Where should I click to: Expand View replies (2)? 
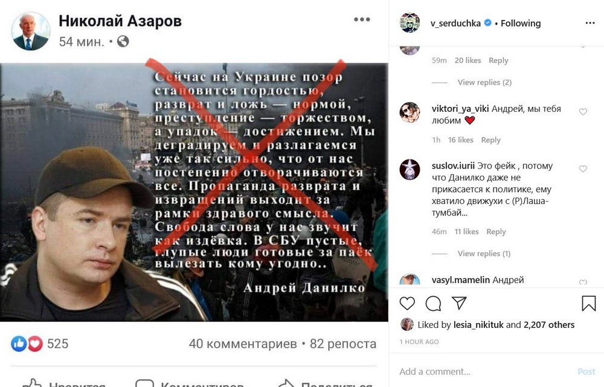pyautogui.click(x=484, y=82)
